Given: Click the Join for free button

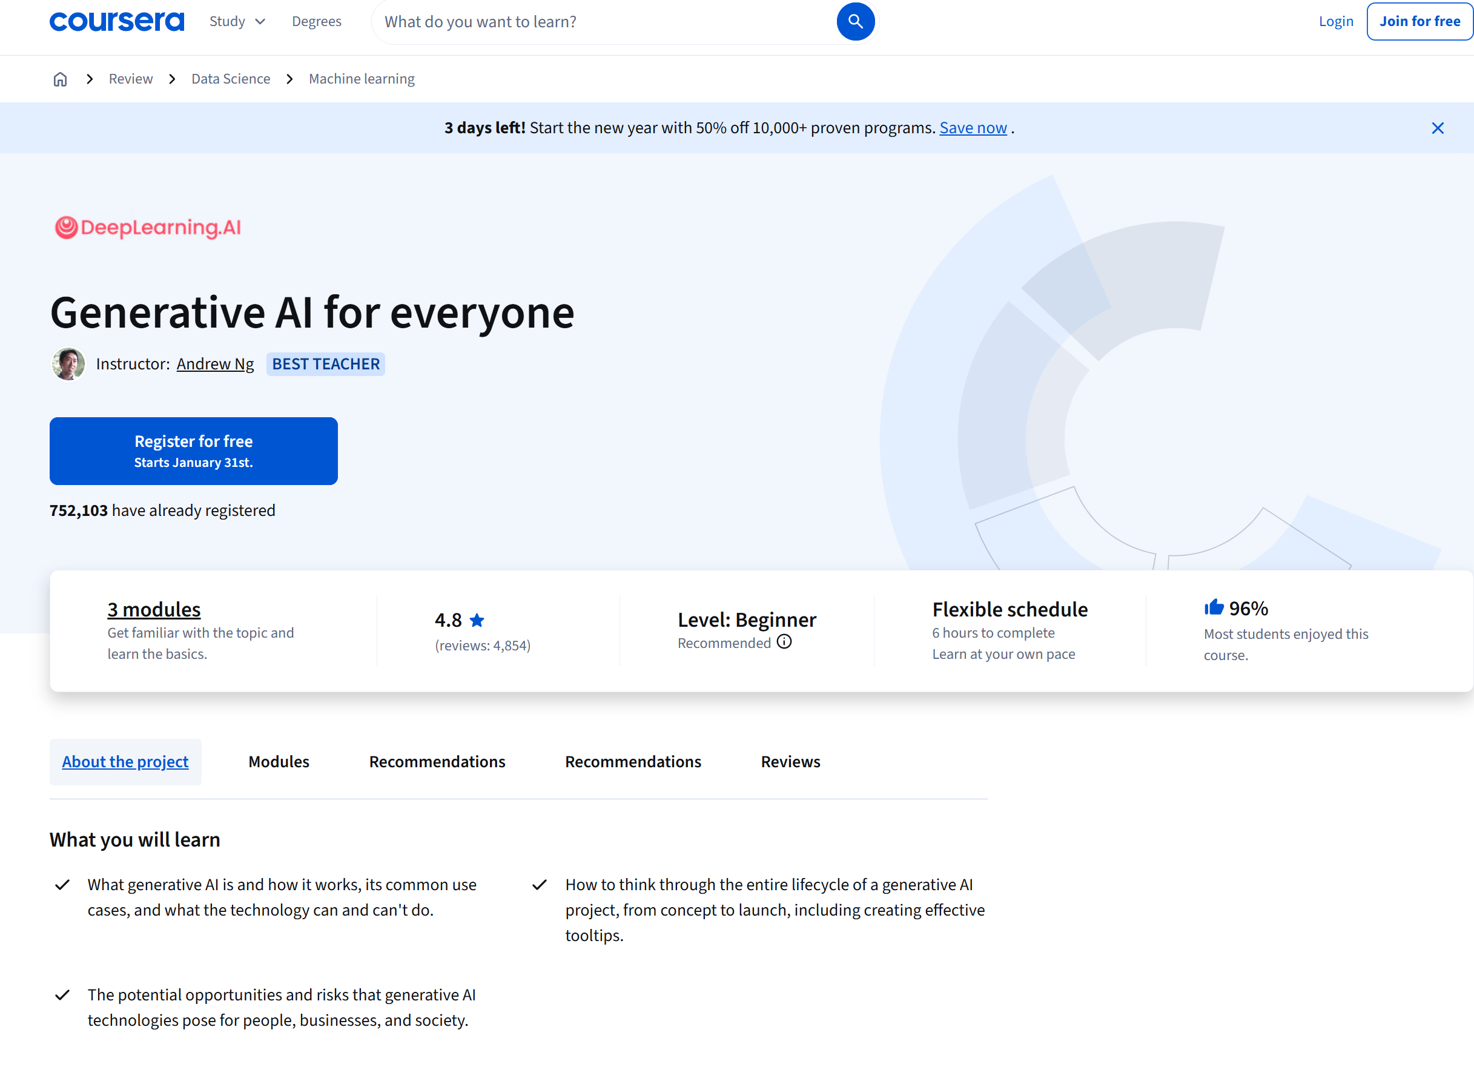Looking at the screenshot, I should tap(1419, 22).
